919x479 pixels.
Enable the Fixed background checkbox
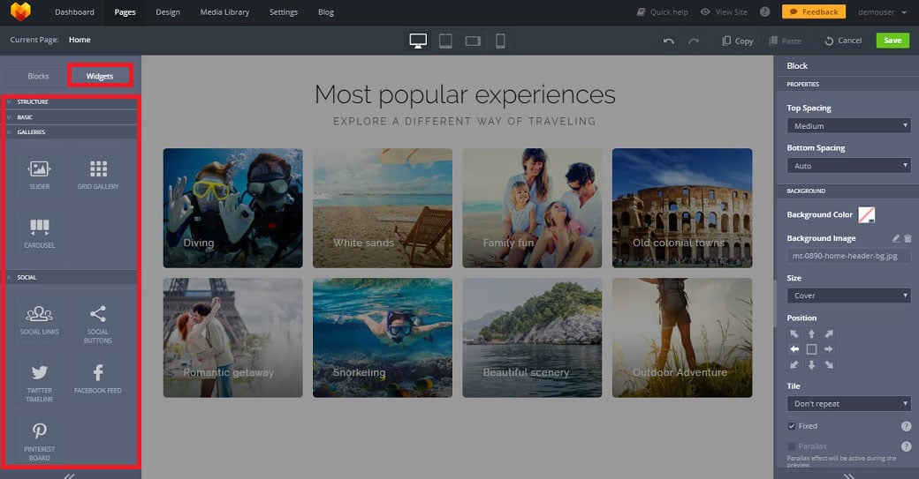pyautogui.click(x=792, y=426)
